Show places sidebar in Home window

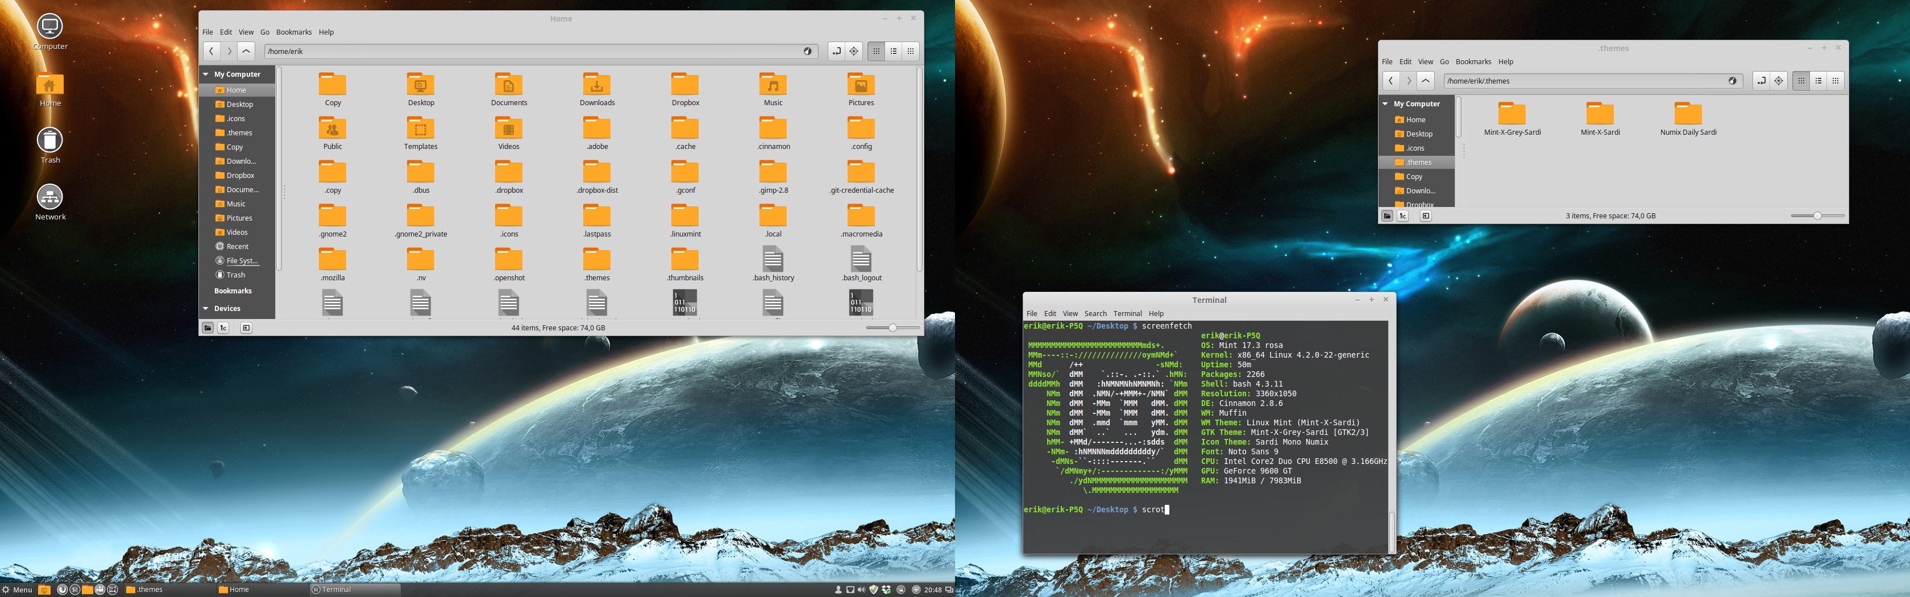[207, 328]
